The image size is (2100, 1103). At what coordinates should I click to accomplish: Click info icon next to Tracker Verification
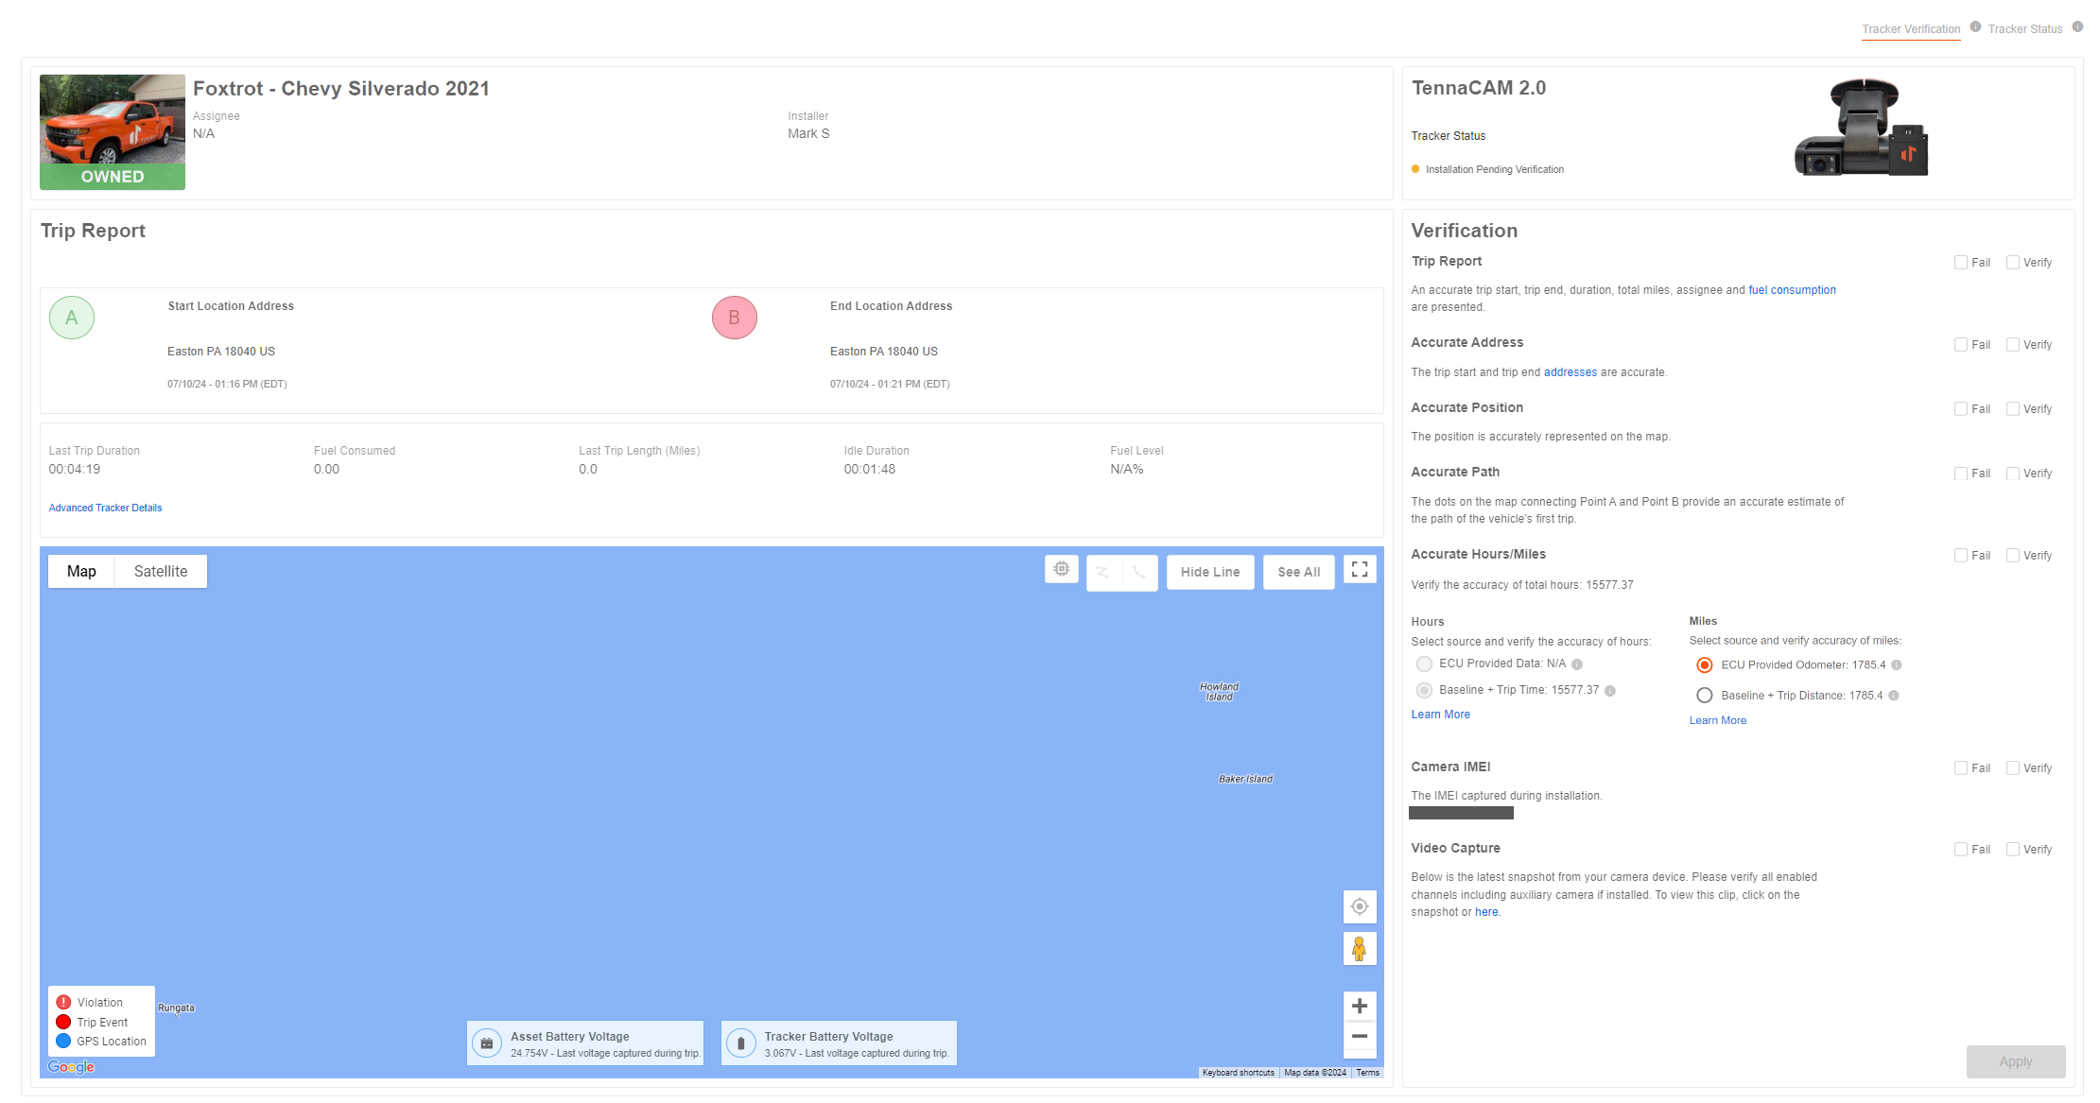(x=1975, y=26)
